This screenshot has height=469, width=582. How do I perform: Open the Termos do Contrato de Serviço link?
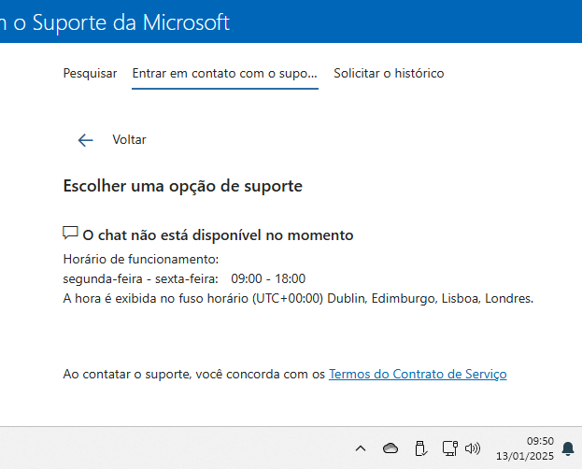(418, 374)
